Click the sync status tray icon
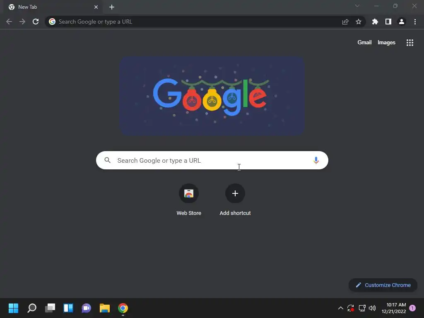 point(351,308)
